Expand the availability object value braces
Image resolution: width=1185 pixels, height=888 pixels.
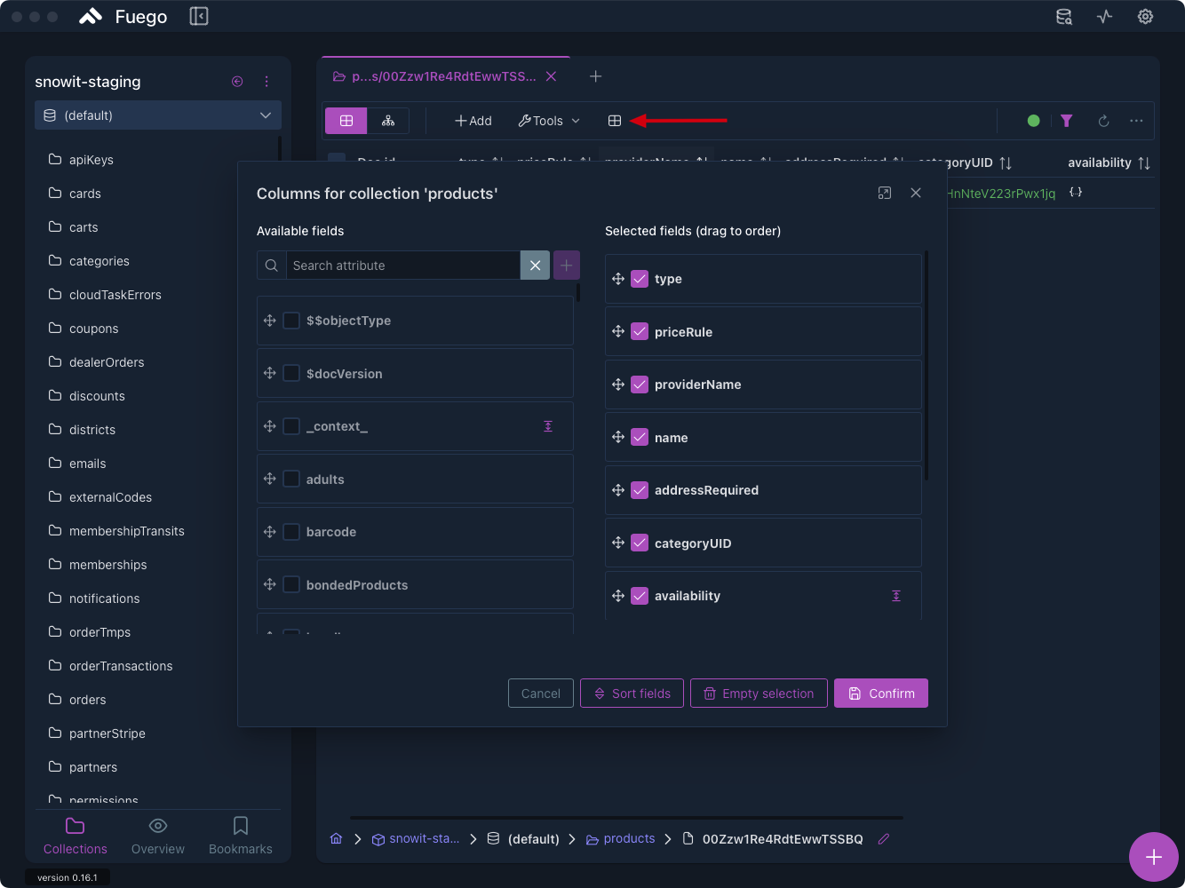(1076, 193)
